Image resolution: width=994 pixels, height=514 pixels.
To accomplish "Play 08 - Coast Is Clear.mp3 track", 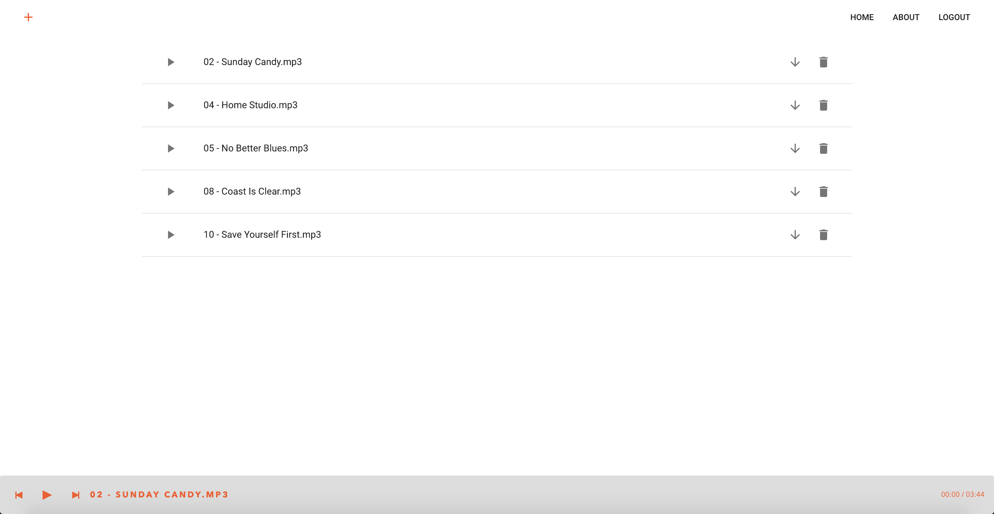I will point(171,192).
